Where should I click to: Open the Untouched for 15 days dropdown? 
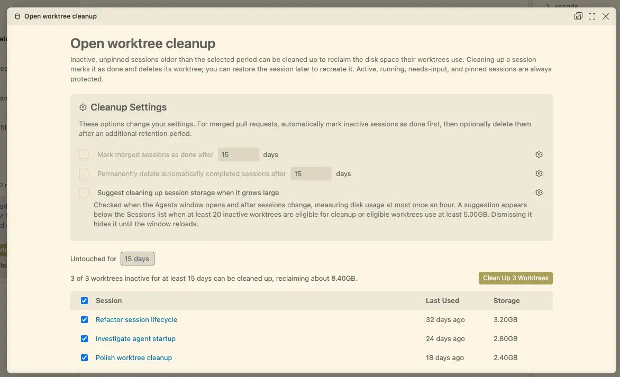point(137,259)
